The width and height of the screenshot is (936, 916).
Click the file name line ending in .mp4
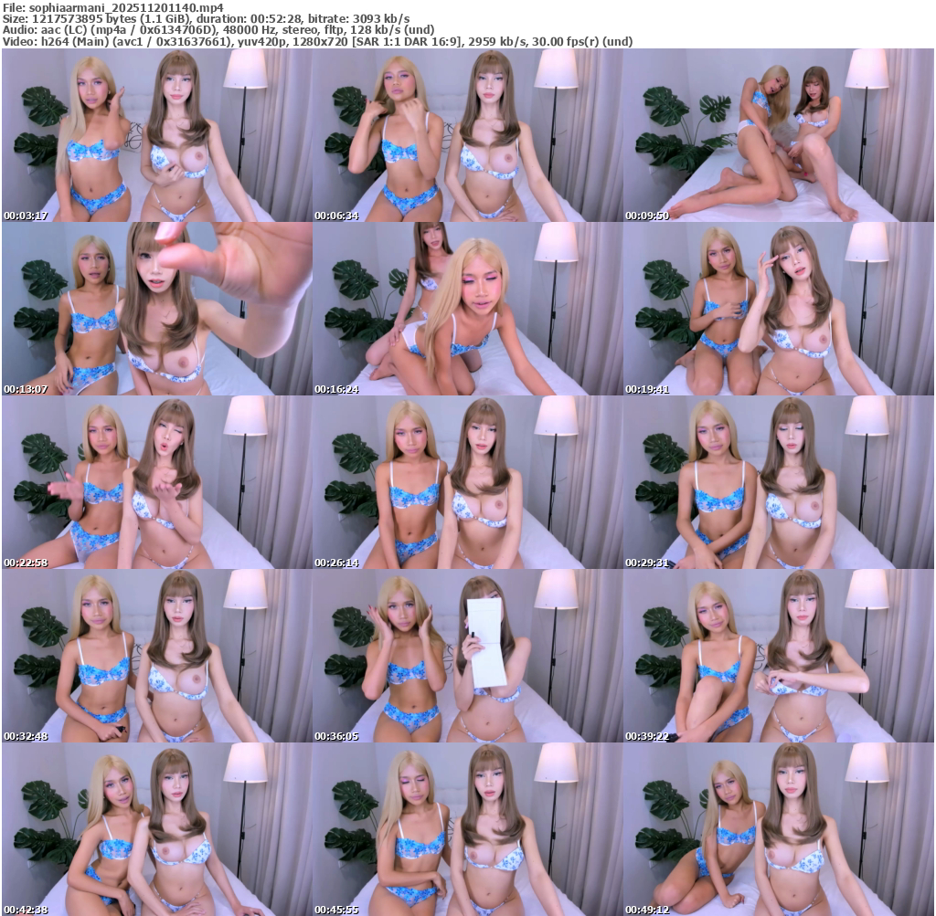click(113, 7)
